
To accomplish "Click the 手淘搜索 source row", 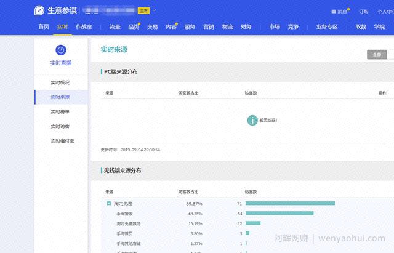I will pyautogui.click(x=124, y=214).
